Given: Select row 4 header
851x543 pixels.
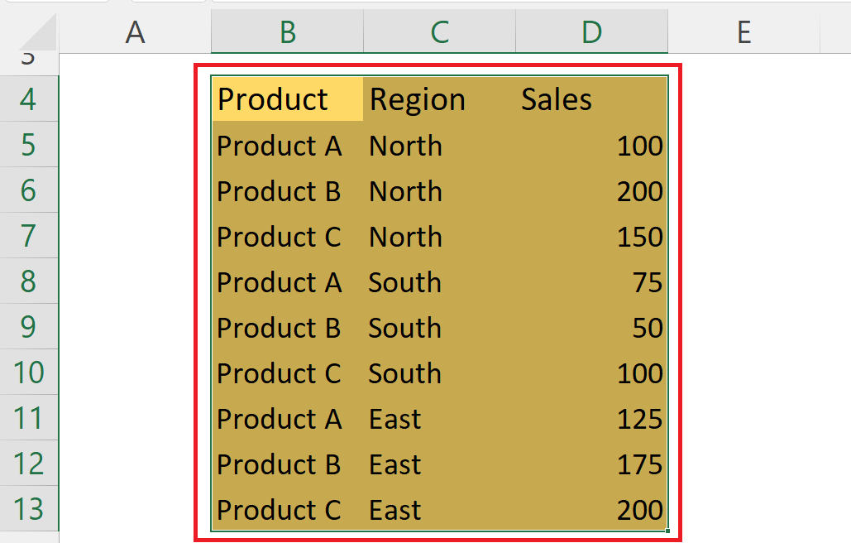Looking at the screenshot, I should pos(30,99).
